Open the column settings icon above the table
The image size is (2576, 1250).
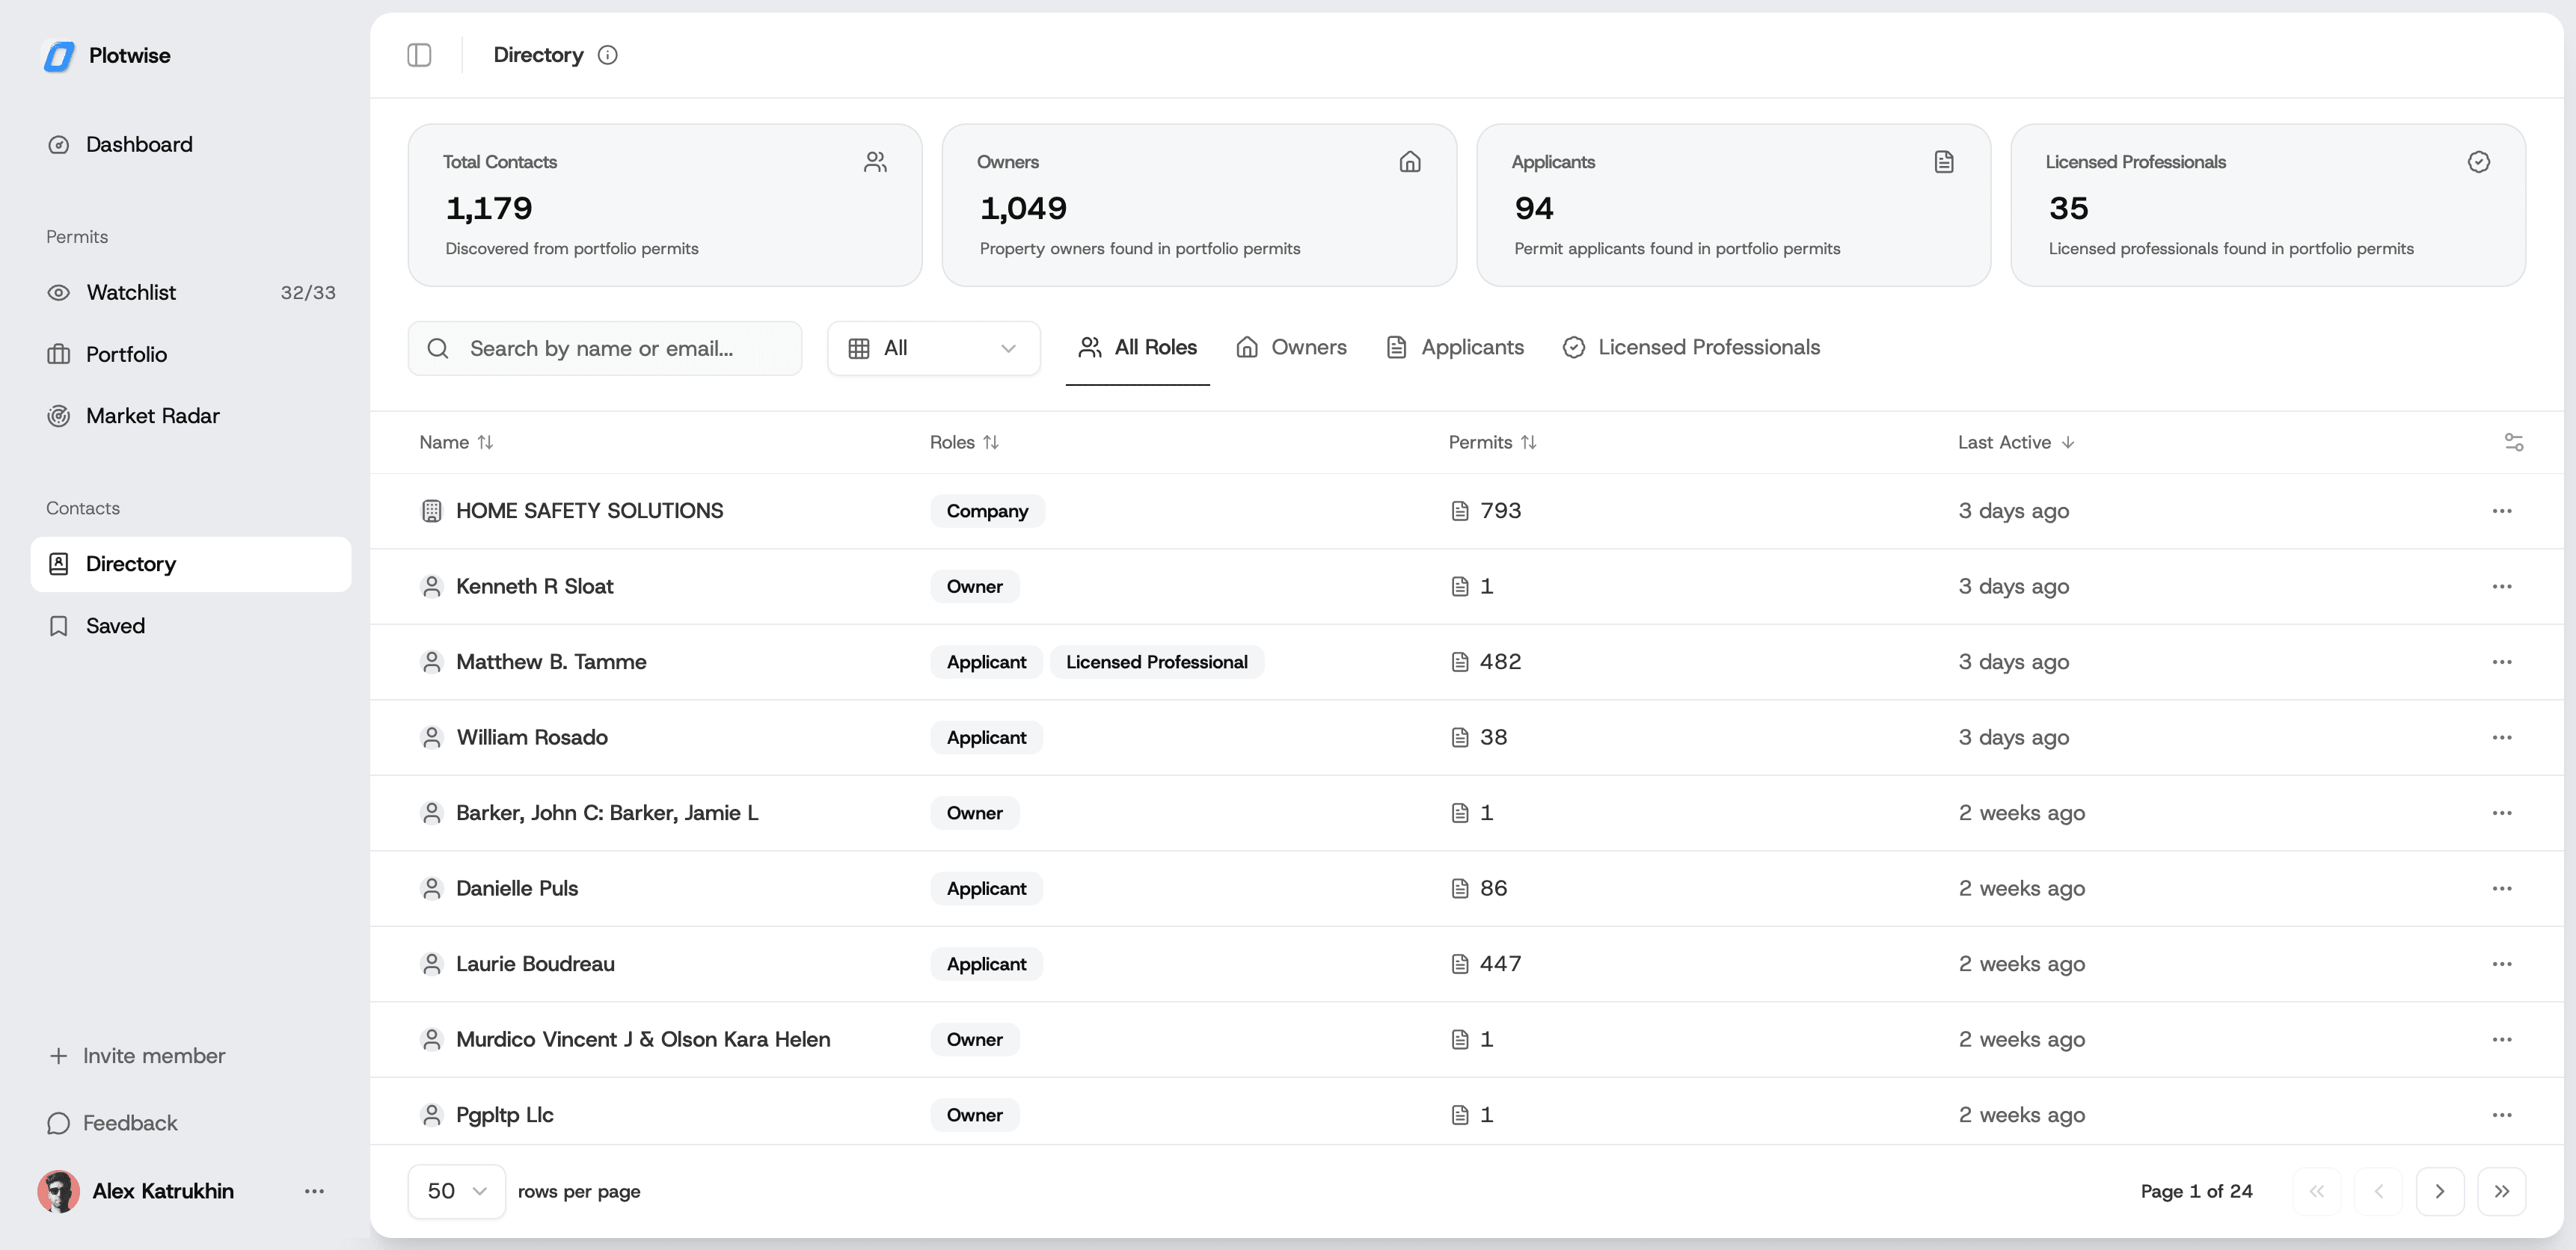point(2514,442)
